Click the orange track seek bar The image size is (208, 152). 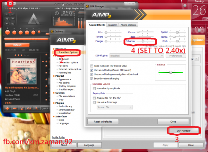pos(26,39)
